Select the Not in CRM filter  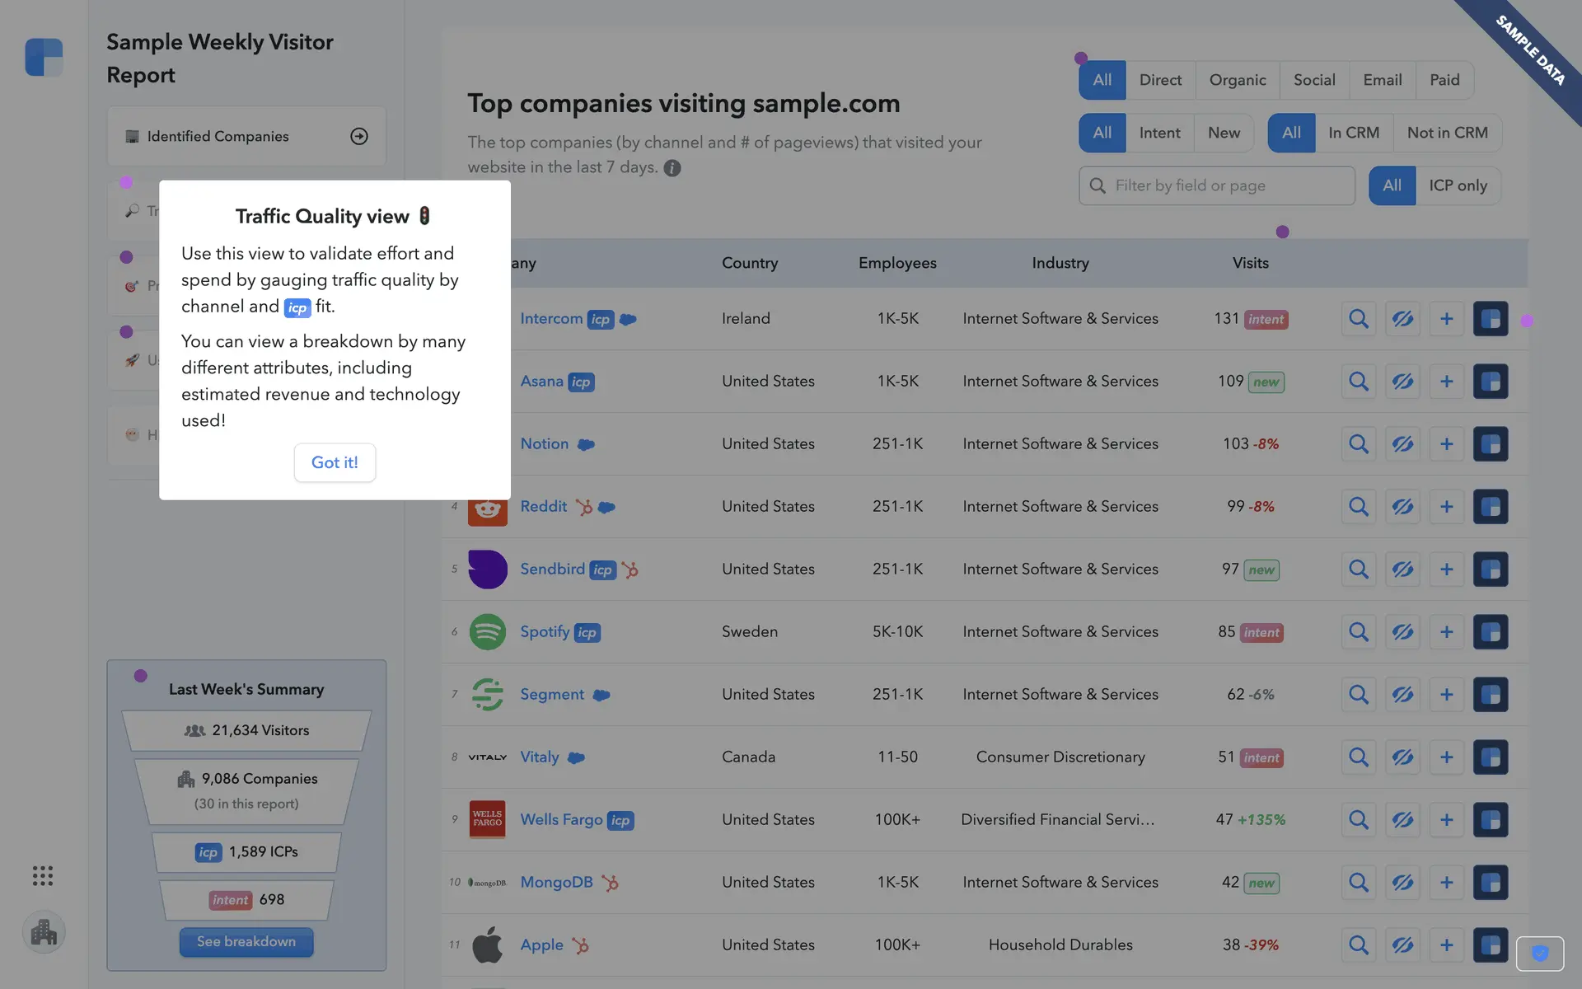point(1447,133)
